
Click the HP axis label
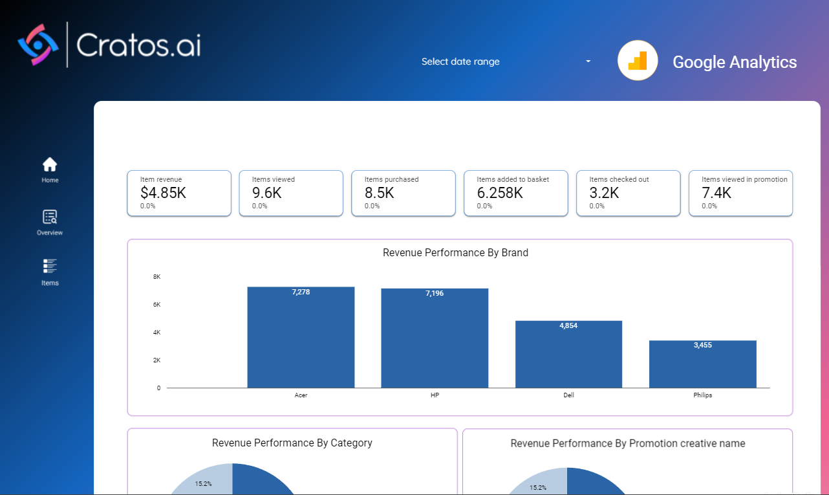click(435, 395)
